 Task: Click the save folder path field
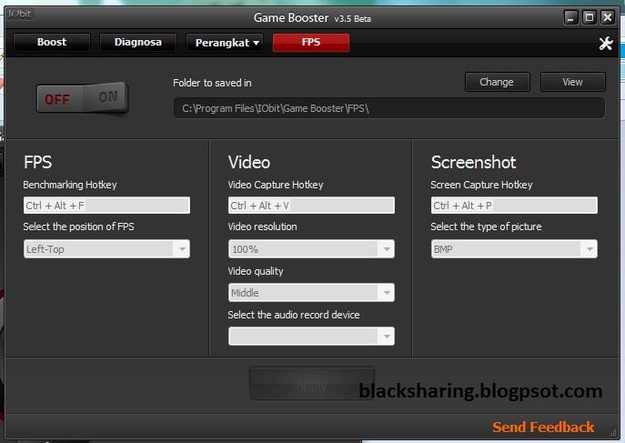click(x=389, y=108)
